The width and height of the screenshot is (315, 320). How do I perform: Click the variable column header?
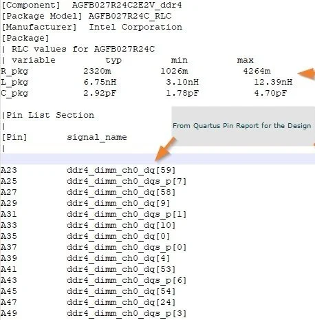click(34, 60)
